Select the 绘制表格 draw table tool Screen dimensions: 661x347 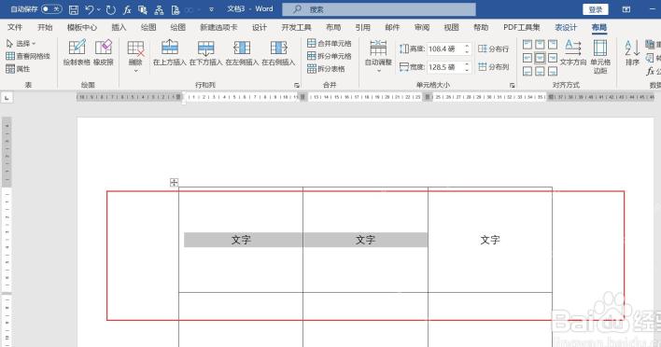pos(77,52)
